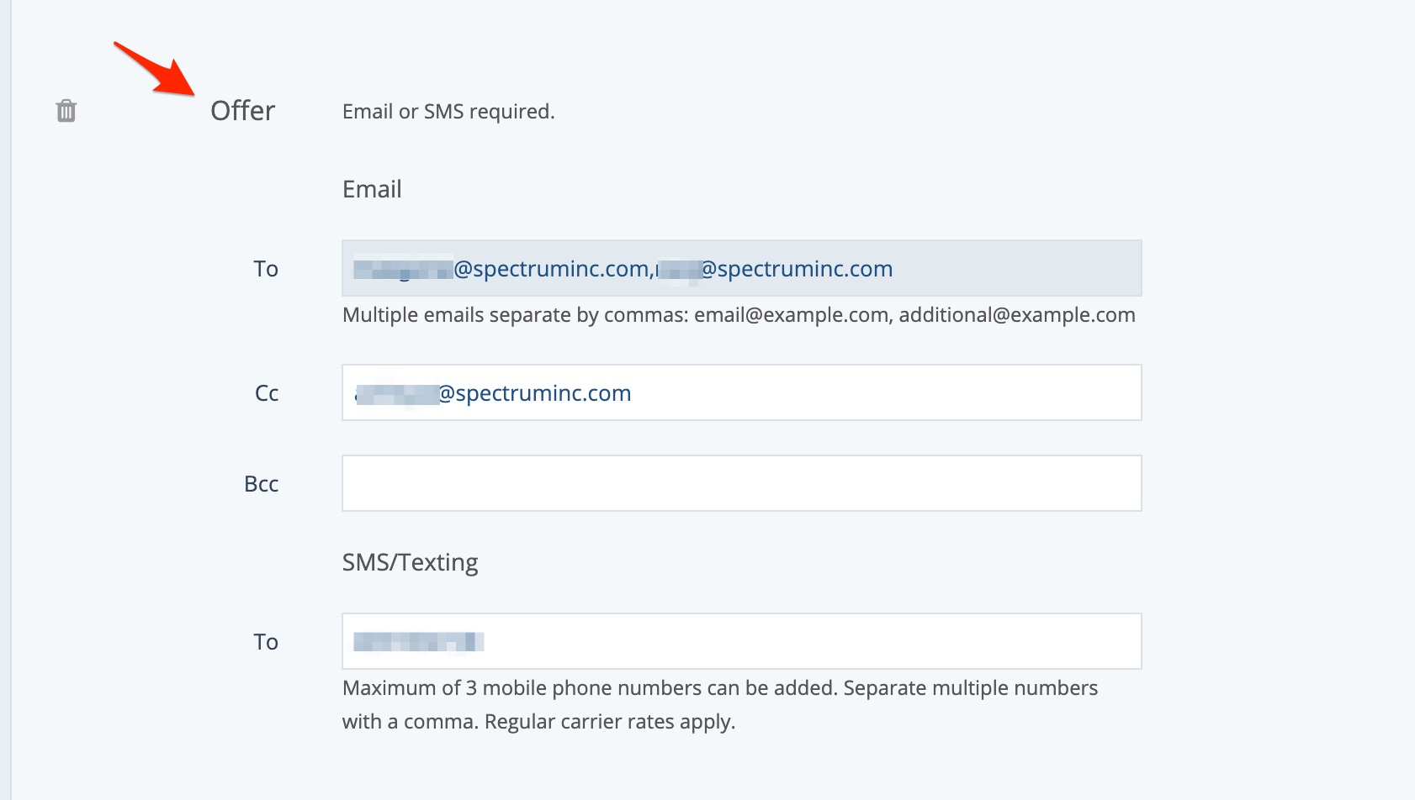This screenshot has width=1415, height=800.
Task: Click the first spectruminc.com address in To
Action: pyautogui.click(x=505, y=269)
